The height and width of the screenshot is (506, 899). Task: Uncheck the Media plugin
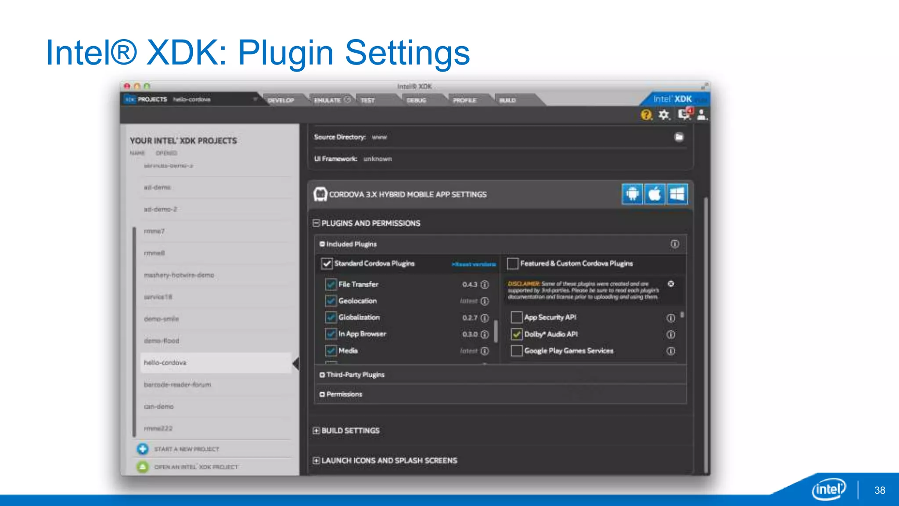click(x=331, y=351)
